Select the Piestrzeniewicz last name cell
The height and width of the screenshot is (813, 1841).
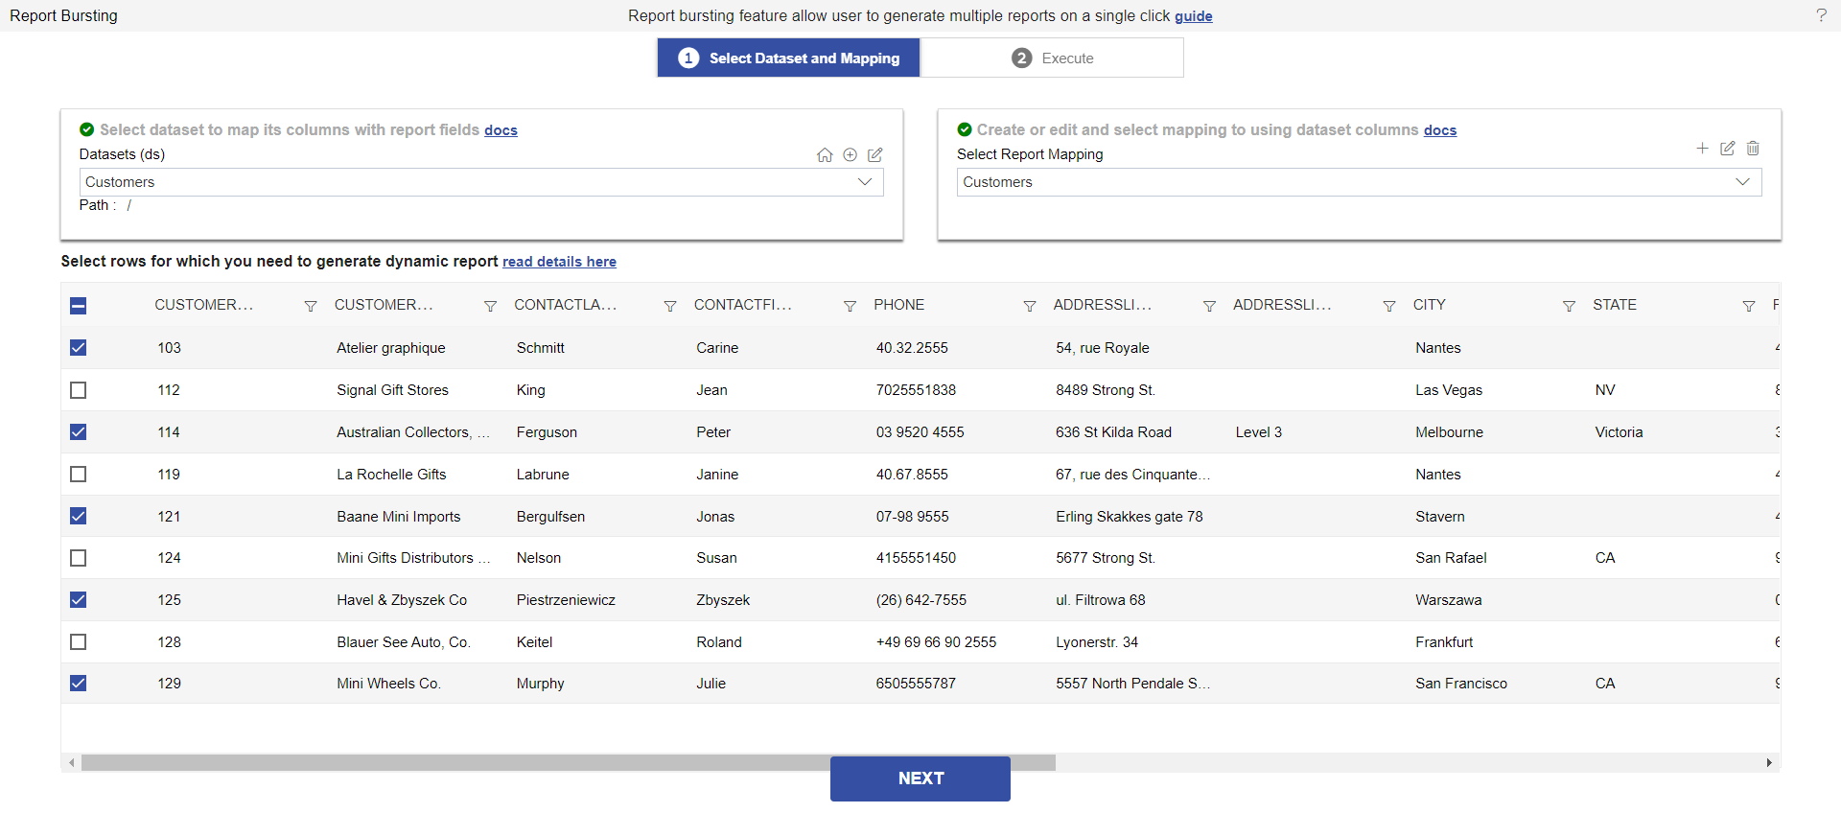(566, 600)
